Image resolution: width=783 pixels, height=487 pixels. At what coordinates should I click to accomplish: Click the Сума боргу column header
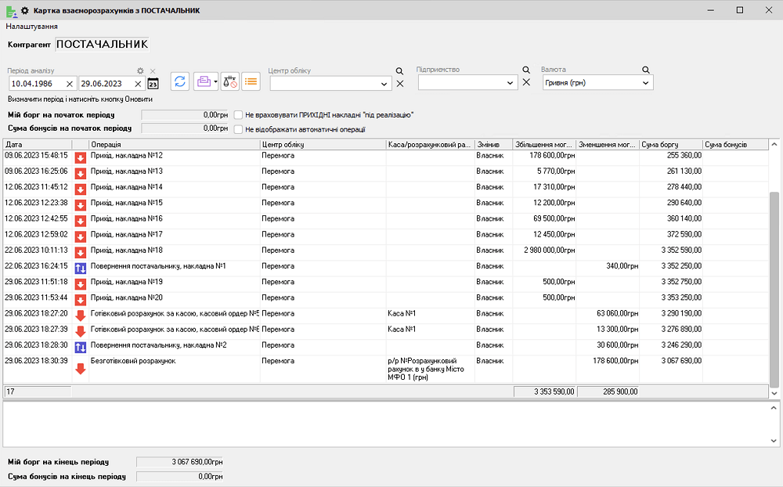669,145
